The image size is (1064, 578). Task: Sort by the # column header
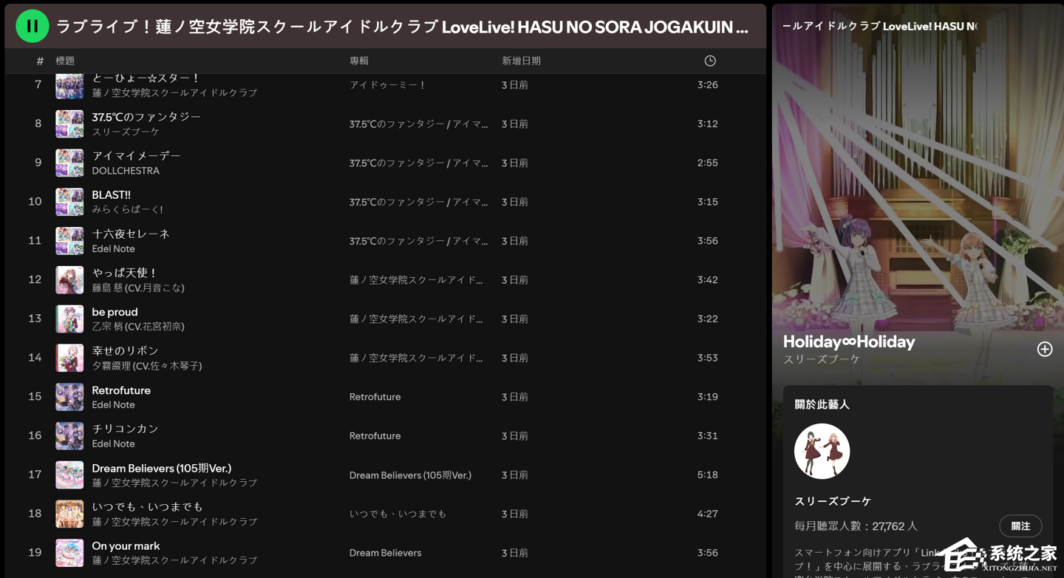click(40, 61)
